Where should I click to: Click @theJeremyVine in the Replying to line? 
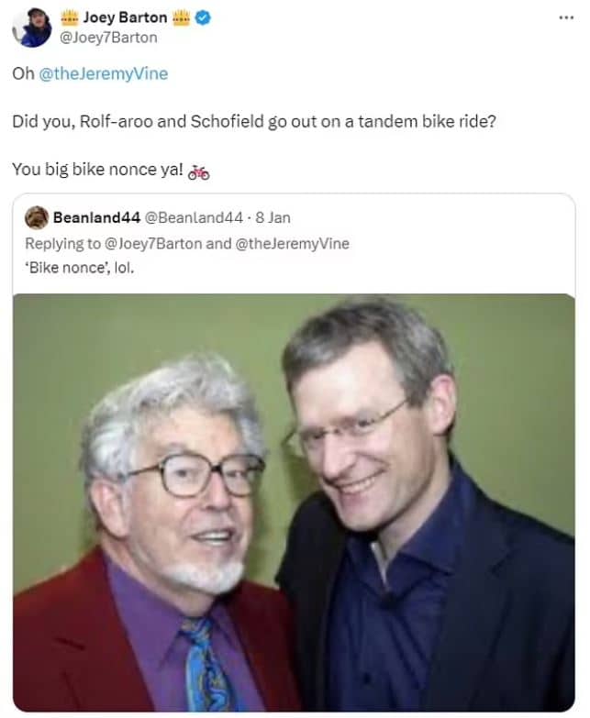[x=293, y=243]
